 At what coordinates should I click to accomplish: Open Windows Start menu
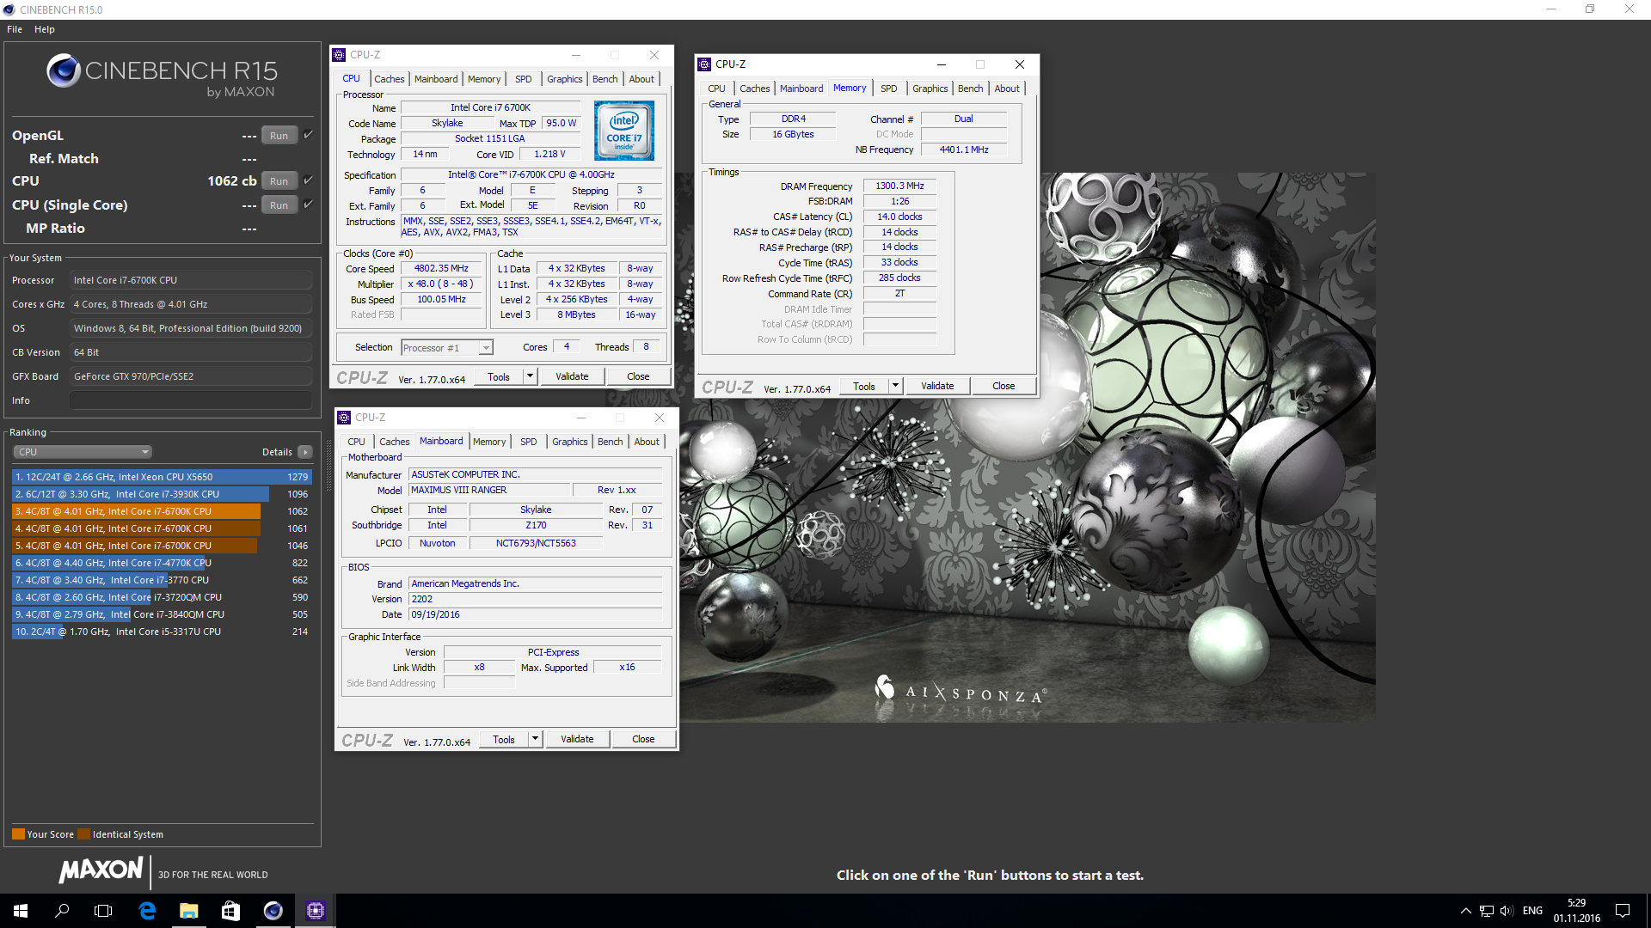tap(21, 911)
